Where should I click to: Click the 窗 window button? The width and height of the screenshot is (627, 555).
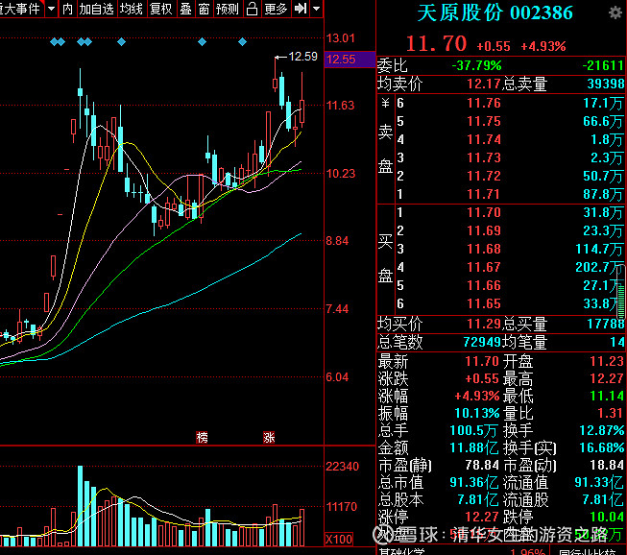204,9
